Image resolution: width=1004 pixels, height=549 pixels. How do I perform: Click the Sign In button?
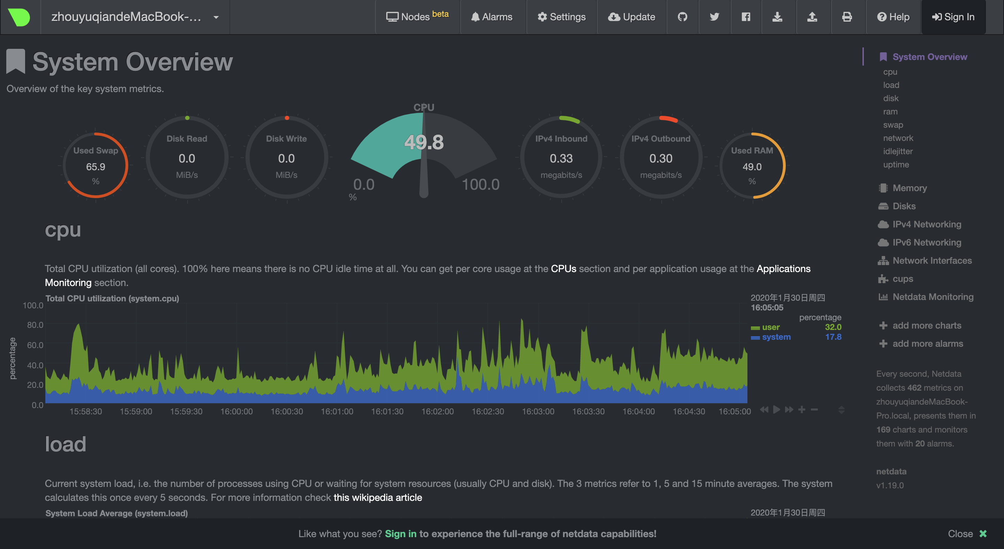pos(953,17)
